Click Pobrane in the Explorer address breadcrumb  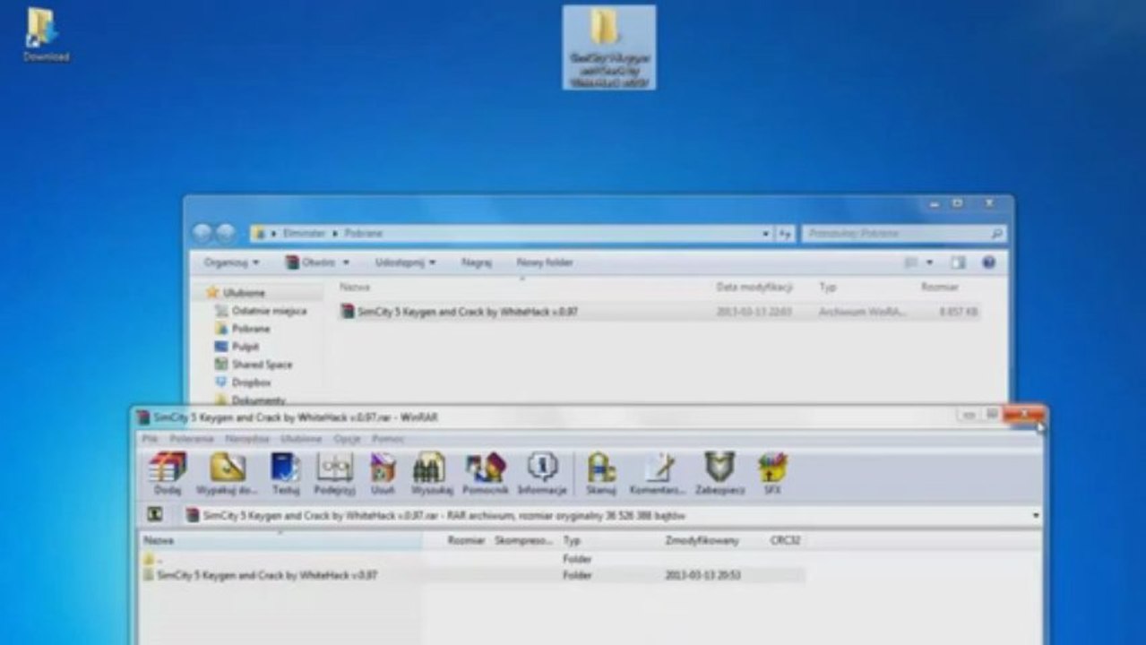point(364,233)
